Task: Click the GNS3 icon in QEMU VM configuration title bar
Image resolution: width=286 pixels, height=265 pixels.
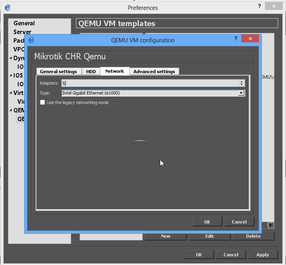Action: 31,40
